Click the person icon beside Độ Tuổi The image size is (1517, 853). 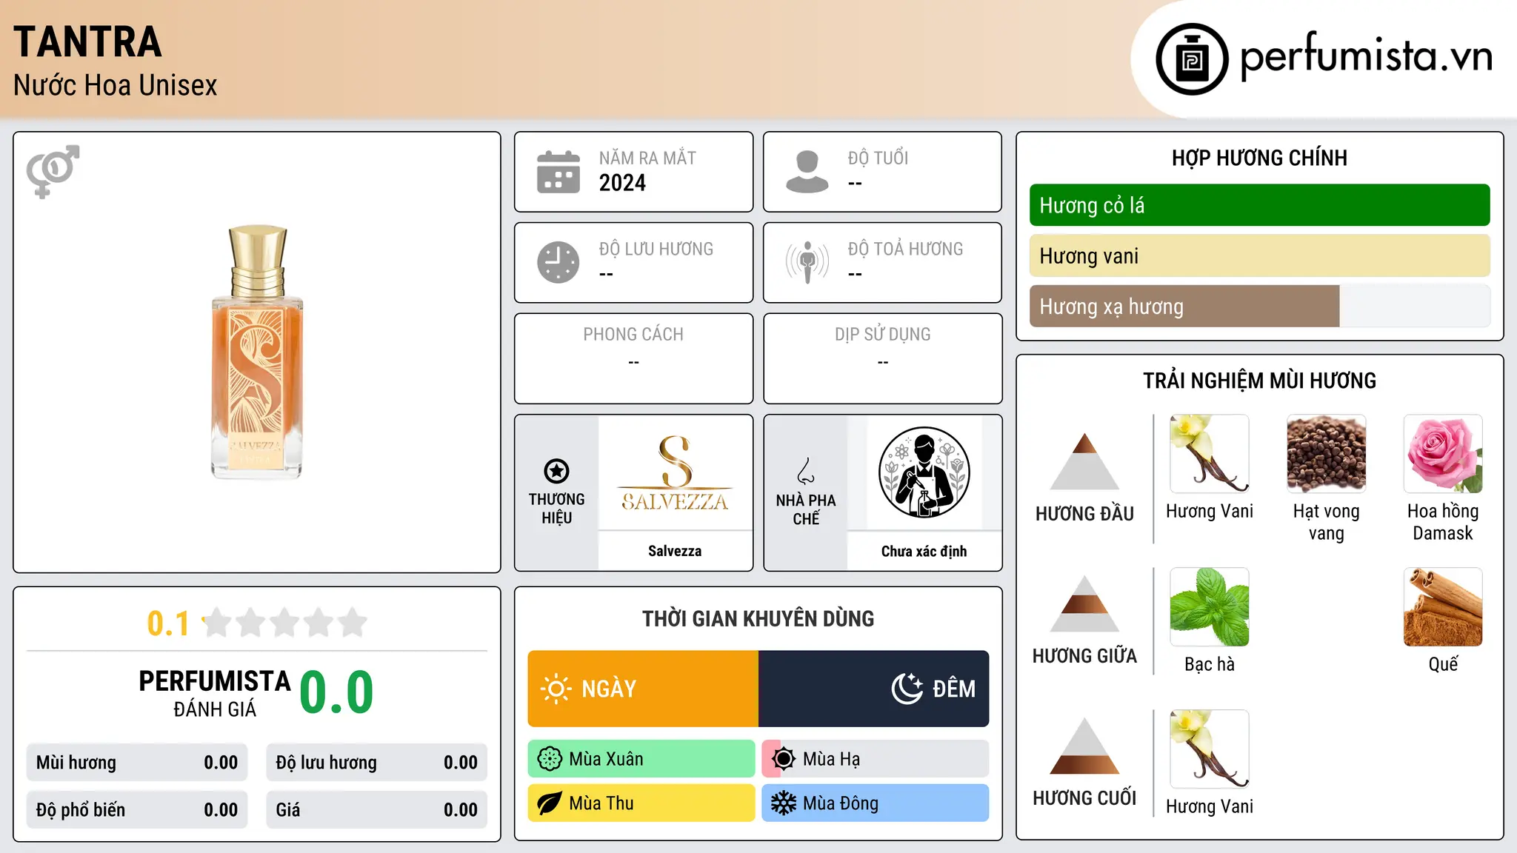(x=807, y=172)
